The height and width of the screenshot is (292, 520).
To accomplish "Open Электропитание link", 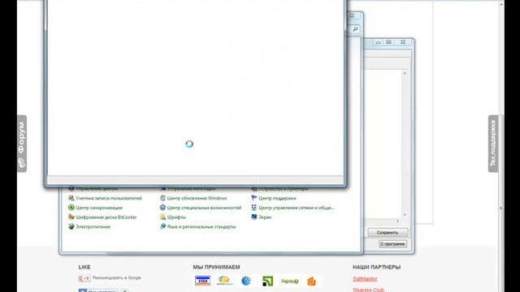I will 93,227.
